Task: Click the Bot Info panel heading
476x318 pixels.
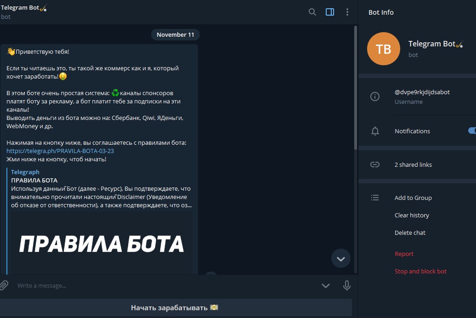Action: point(381,12)
